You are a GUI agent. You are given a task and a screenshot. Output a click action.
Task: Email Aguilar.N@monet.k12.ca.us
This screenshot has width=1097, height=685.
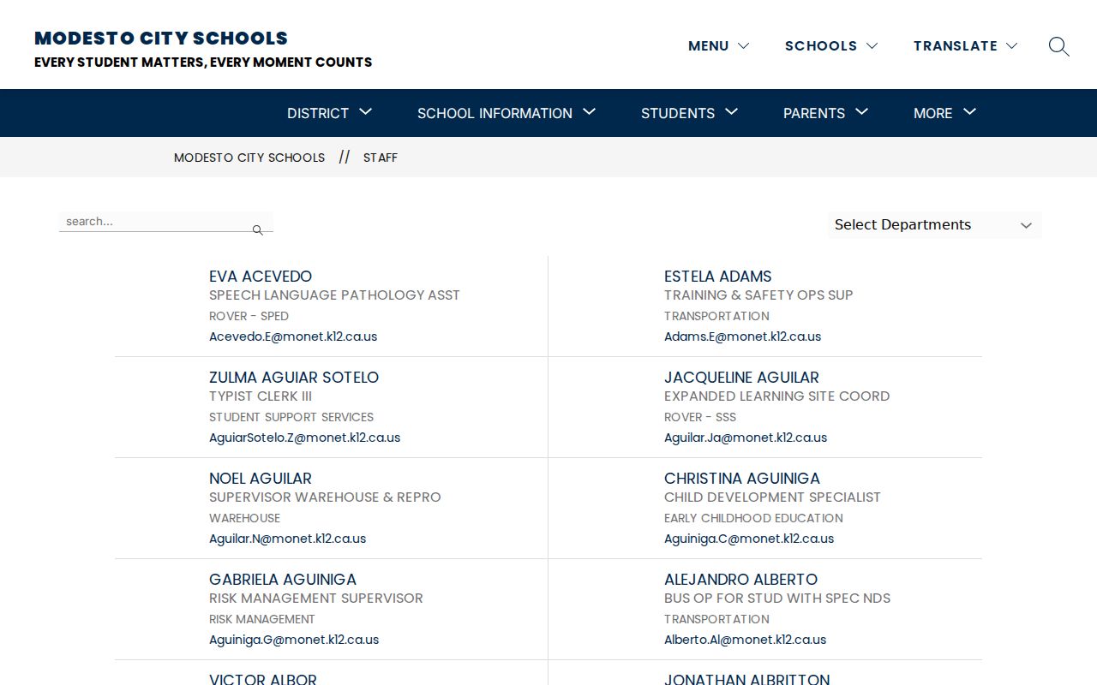[x=287, y=539]
